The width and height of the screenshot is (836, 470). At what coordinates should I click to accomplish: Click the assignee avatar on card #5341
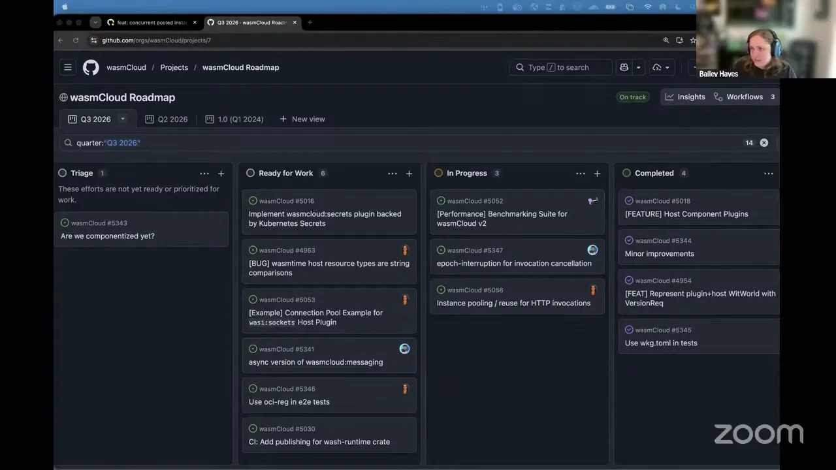[405, 349]
